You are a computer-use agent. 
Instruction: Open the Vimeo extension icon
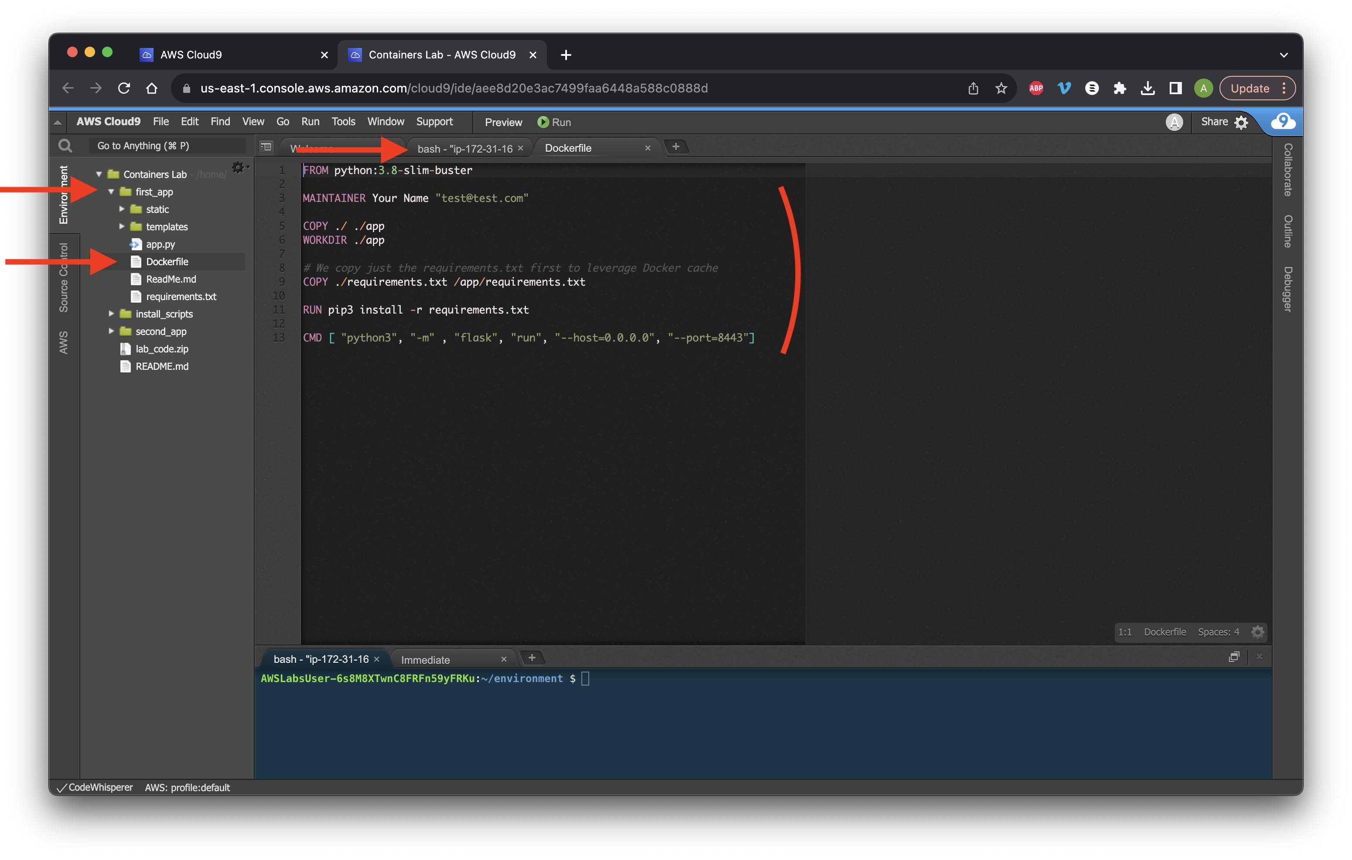[1064, 88]
